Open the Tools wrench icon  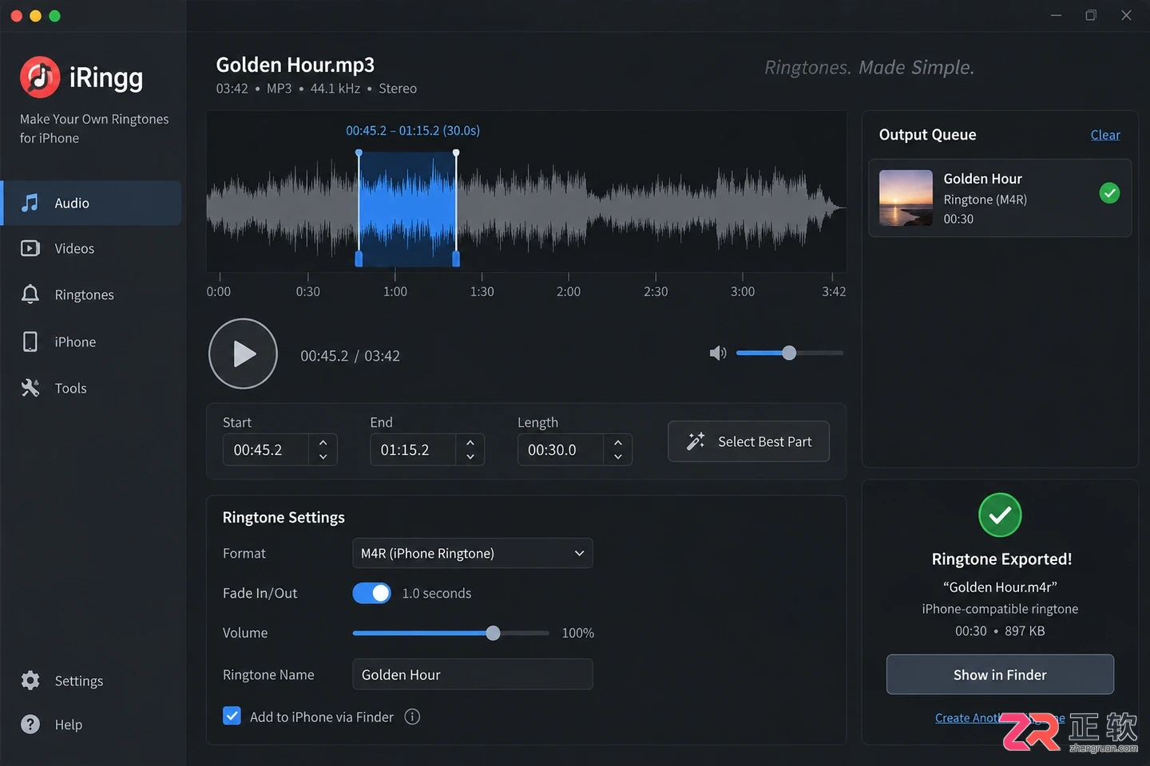[x=30, y=388]
